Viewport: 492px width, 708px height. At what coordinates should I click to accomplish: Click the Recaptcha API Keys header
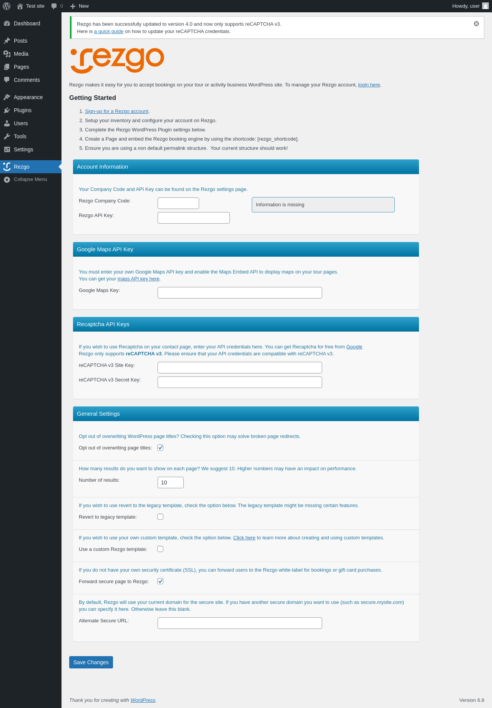click(246, 324)
